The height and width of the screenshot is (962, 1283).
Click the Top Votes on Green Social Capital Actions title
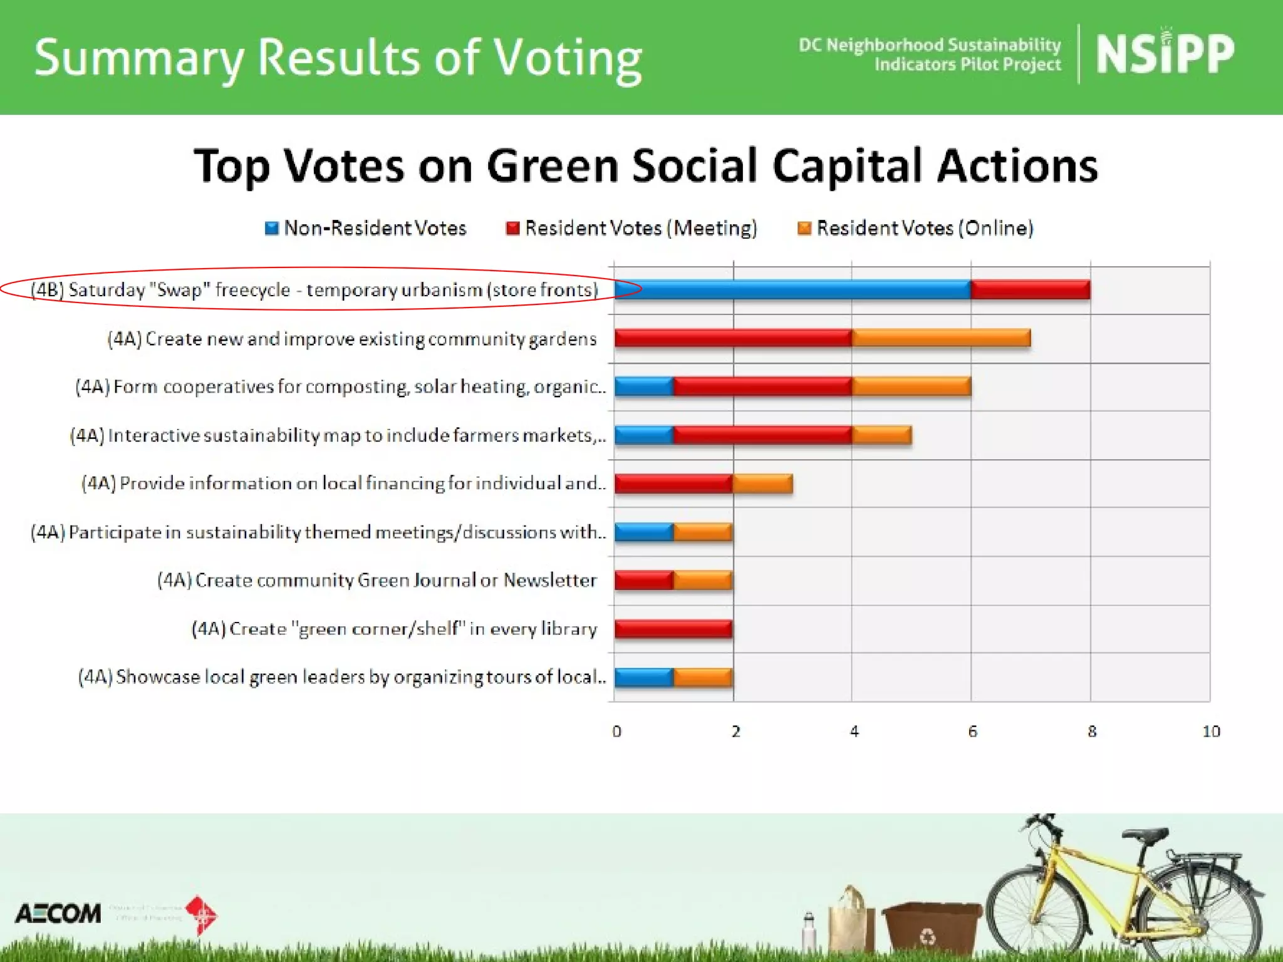tap(645, 167)
